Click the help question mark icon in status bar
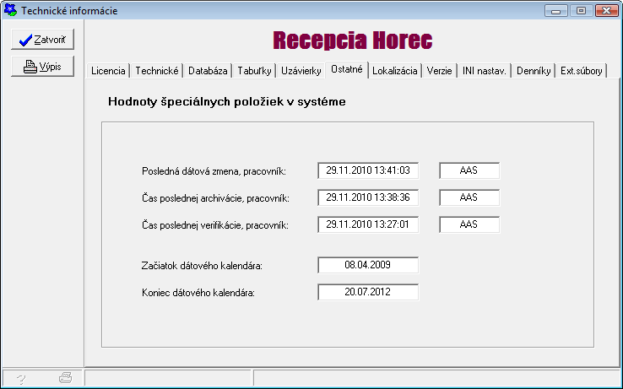 21,379
